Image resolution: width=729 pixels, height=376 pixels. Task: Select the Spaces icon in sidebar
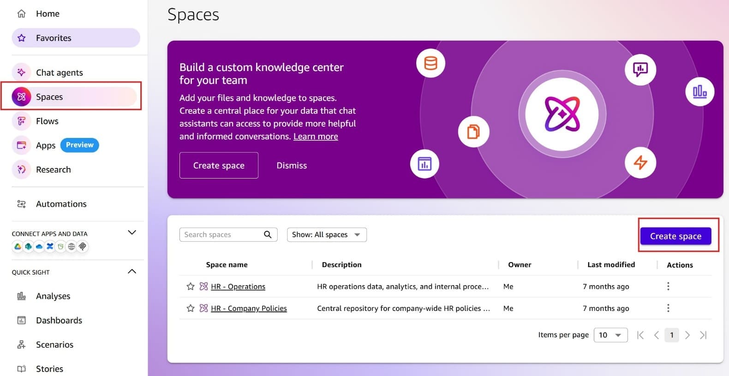(21, 96)
